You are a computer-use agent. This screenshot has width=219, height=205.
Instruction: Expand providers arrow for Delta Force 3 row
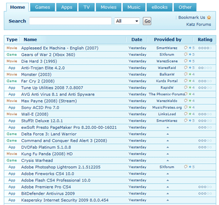[168, 134]
